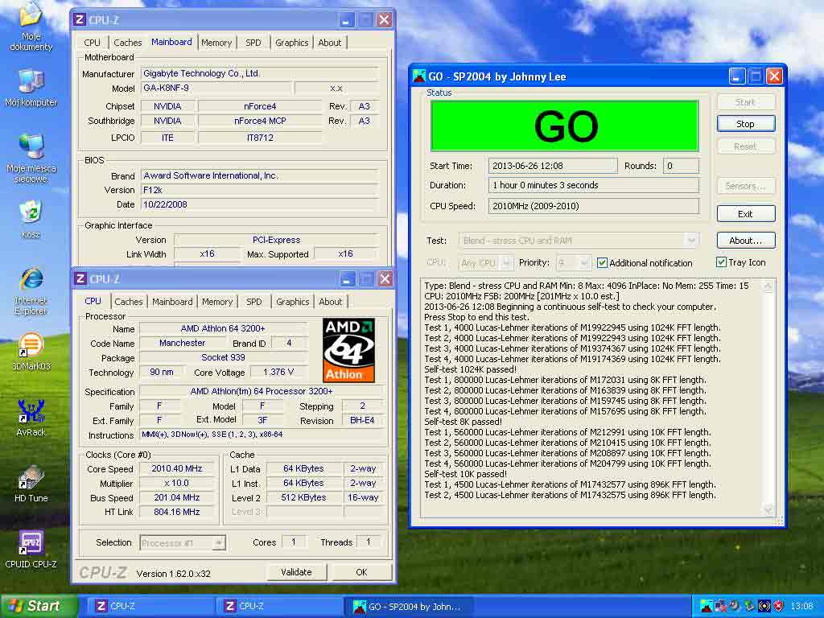
Task: Open the Caches tab in lower CPU-Z
Action: [x=128, y=302]
